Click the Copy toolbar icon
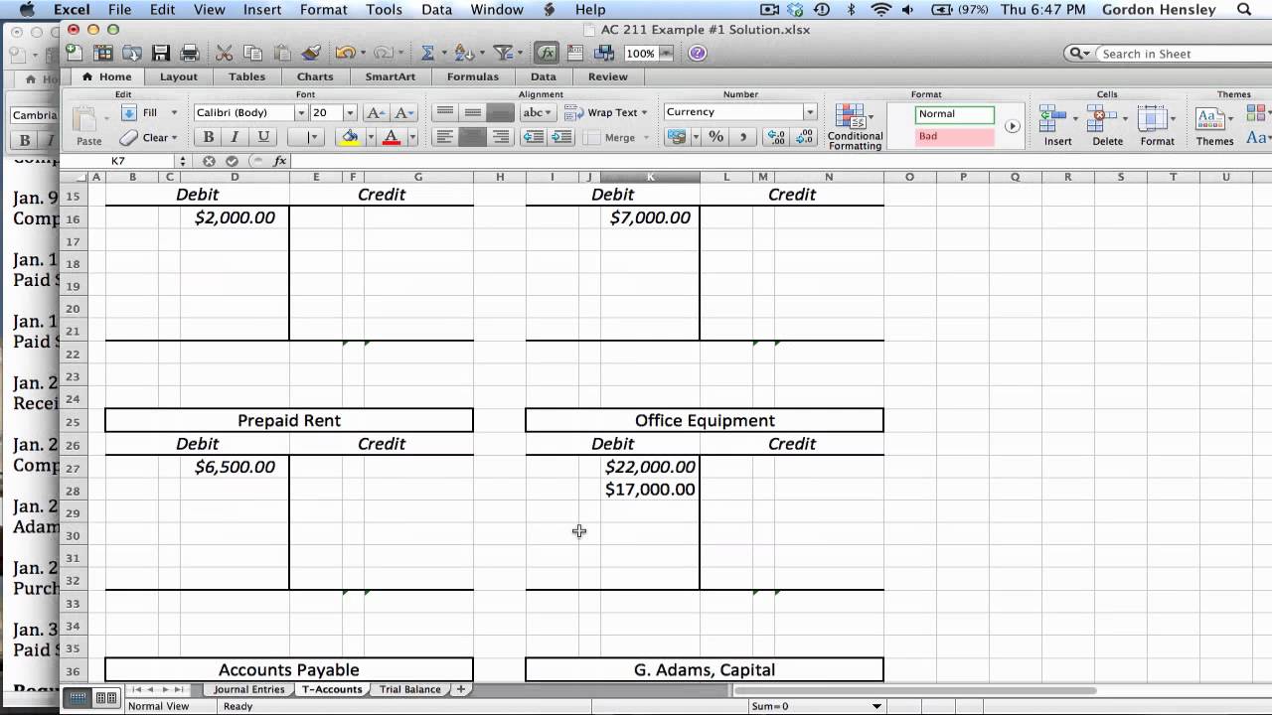The width and height of the screenshot is (1272, 715). tap(252, 53)
